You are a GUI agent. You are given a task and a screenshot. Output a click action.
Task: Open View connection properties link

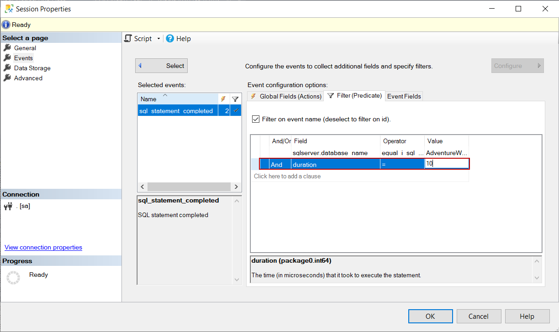(43, 247)
